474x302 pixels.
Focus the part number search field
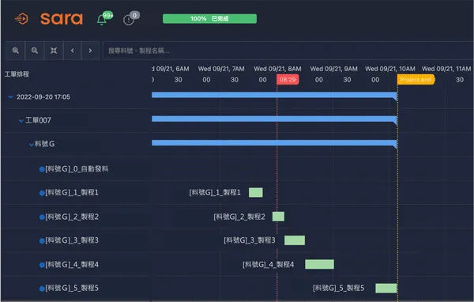(288, 51)
